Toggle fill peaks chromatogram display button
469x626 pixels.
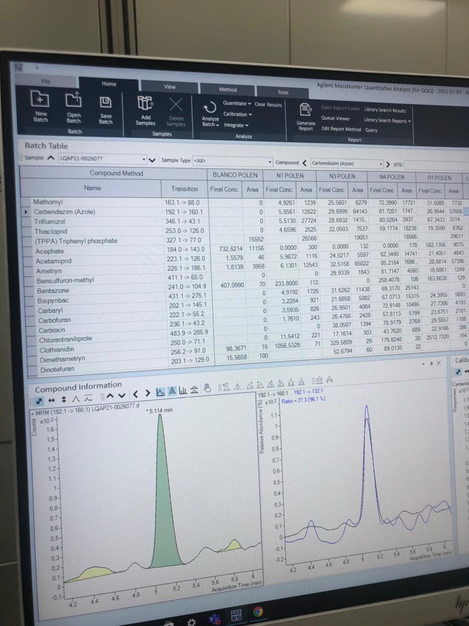tap(172, 391)
